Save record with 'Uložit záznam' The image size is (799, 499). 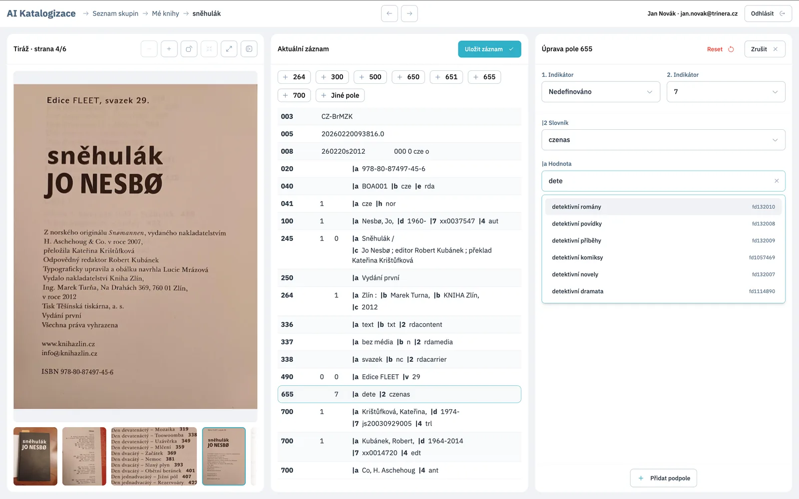[x=489, y=49]
